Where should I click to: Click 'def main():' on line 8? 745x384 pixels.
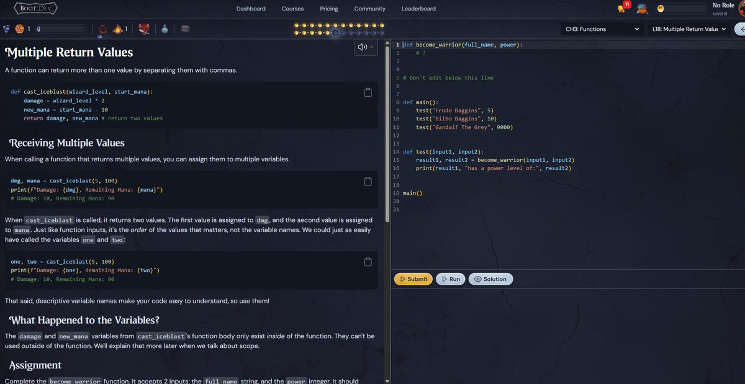pos(420,102)
